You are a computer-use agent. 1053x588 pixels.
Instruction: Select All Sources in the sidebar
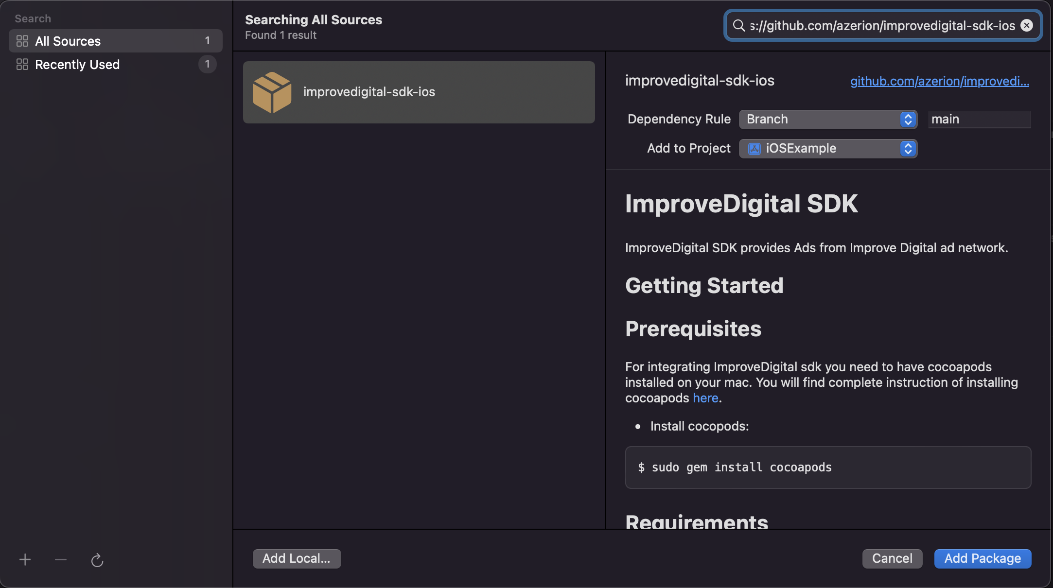pos(116,41)
